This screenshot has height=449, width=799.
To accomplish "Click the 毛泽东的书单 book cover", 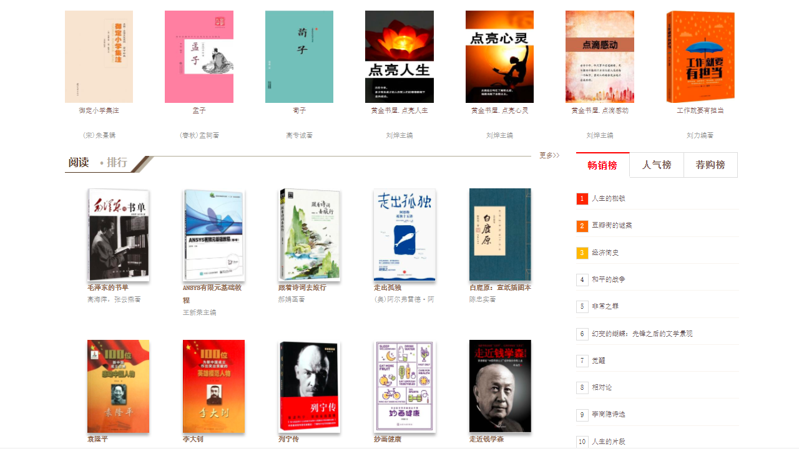I will (118, 234).
